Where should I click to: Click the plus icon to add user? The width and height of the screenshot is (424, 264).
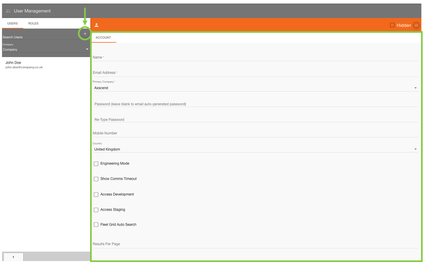coord(85,33)
